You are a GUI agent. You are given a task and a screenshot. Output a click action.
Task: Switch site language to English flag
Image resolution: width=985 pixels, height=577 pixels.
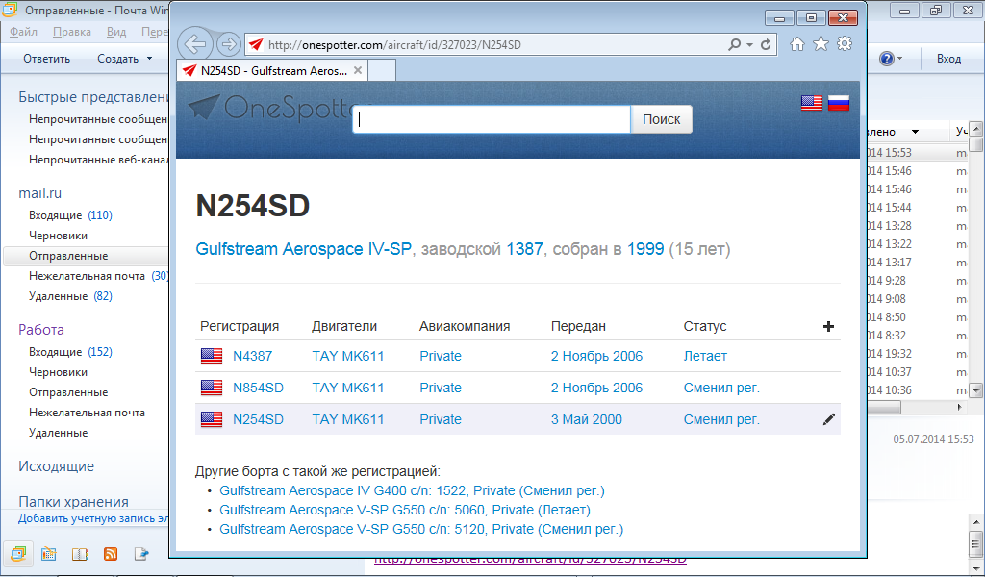tap(812, 103)
